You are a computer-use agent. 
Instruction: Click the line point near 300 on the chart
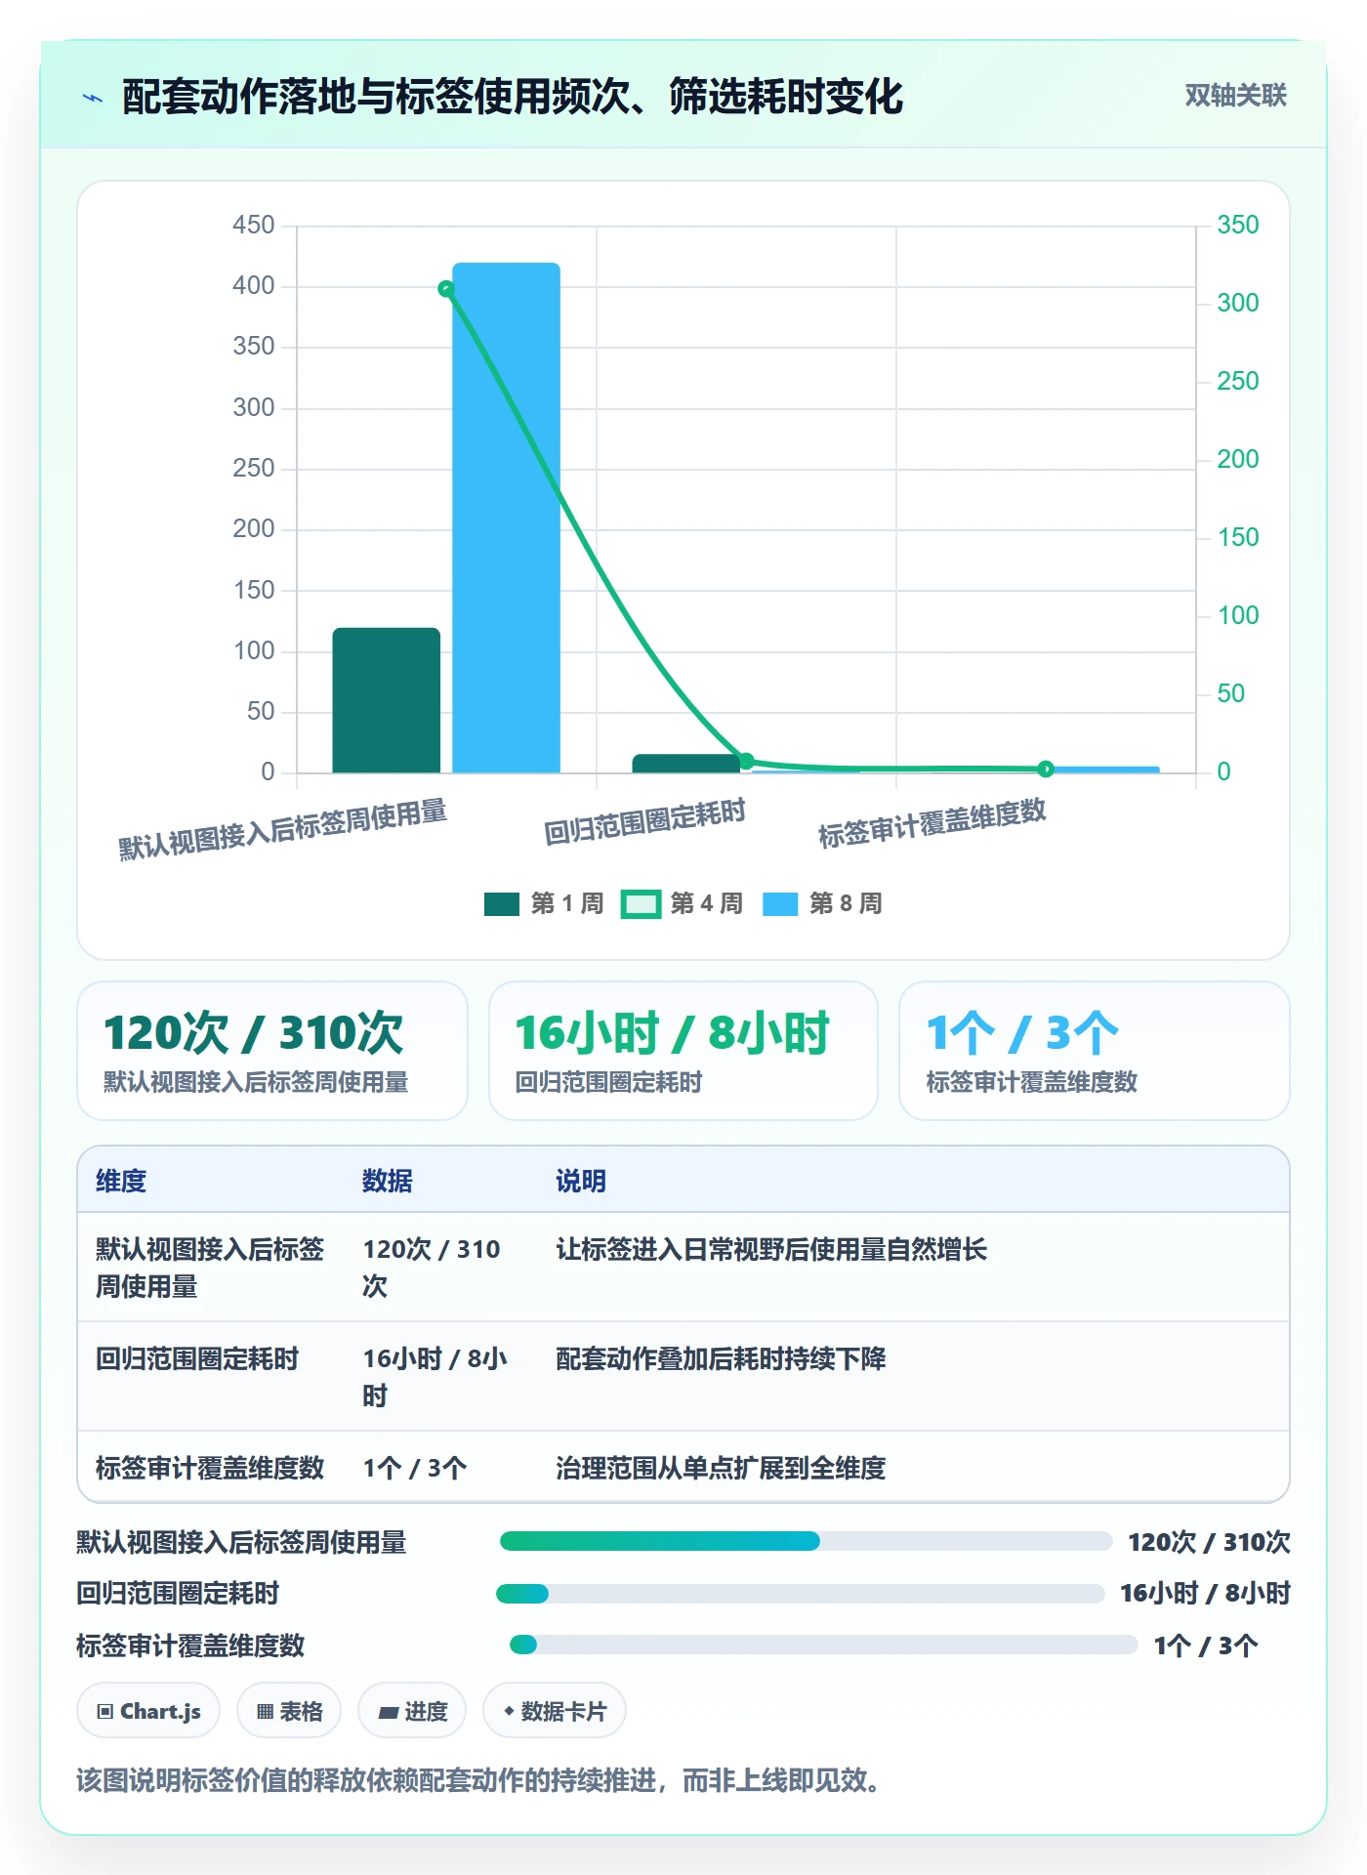tap(446, 289)
